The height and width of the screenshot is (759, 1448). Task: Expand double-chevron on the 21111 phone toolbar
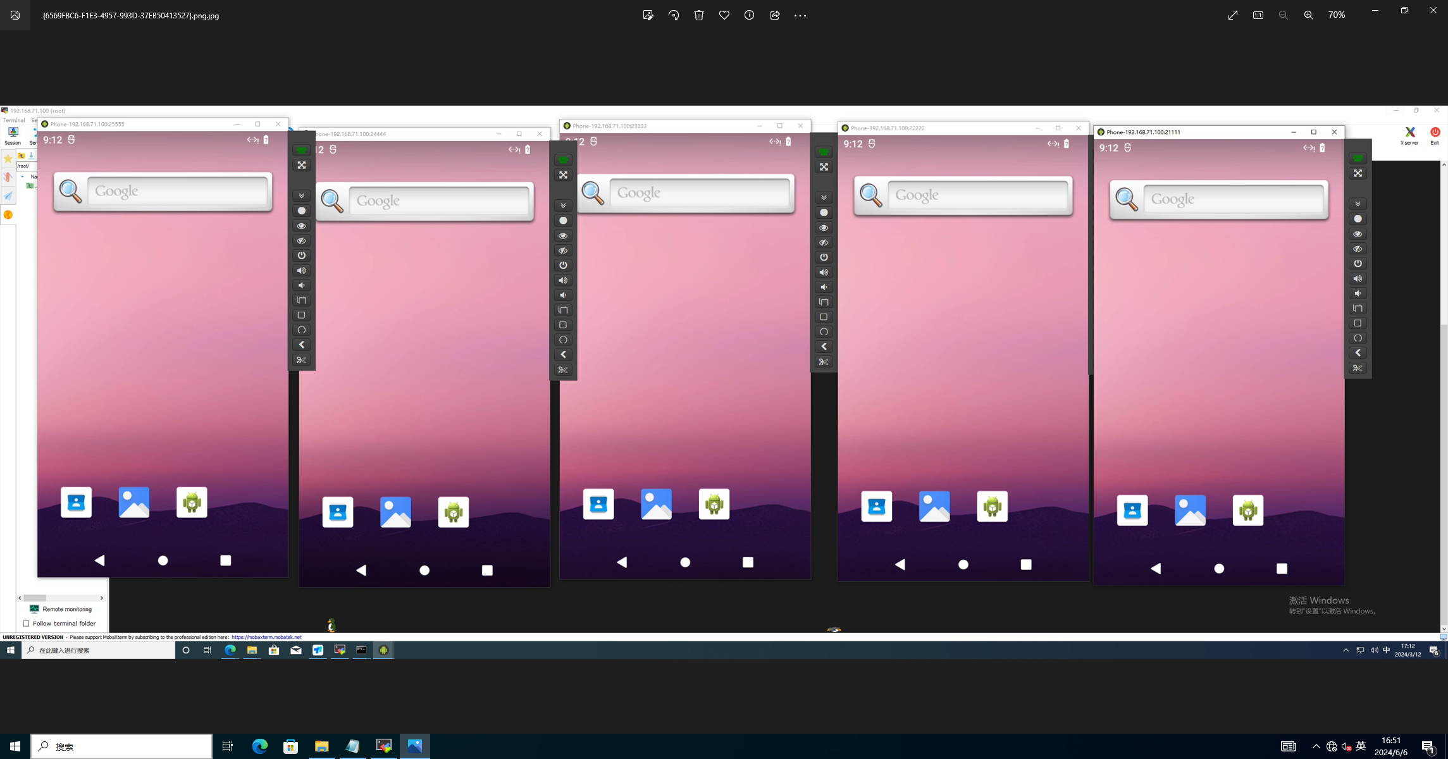[x=1358, y=204]
